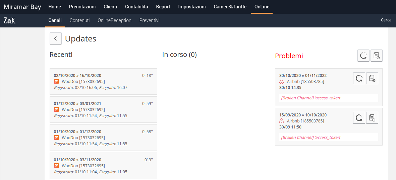Click Airbnb logo in the 30/10 14:35 problem
The image size is (396, 180).
click(x=282, y=82)
